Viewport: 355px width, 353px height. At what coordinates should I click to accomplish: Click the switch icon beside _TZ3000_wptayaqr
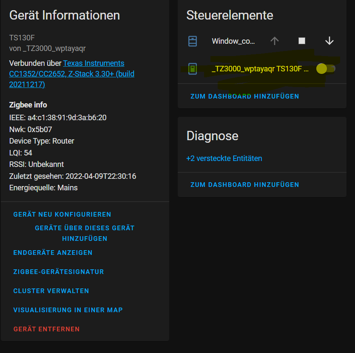[192, 68]
